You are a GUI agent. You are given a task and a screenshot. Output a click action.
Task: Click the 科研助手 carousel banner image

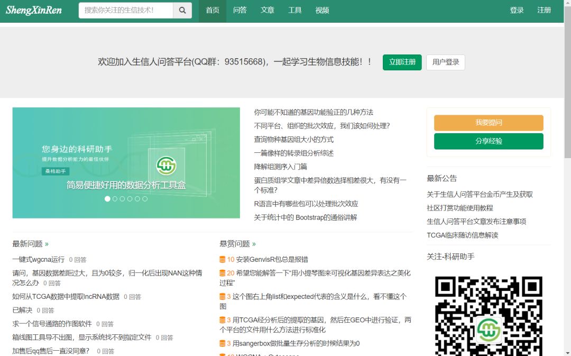126,163
